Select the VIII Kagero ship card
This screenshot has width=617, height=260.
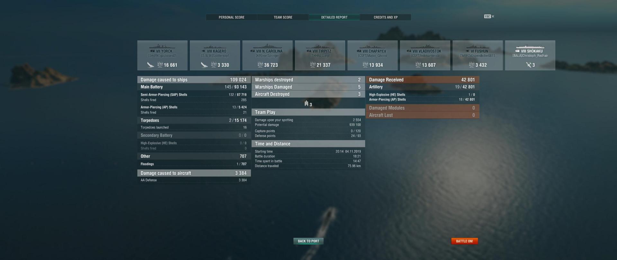point(215,55)
